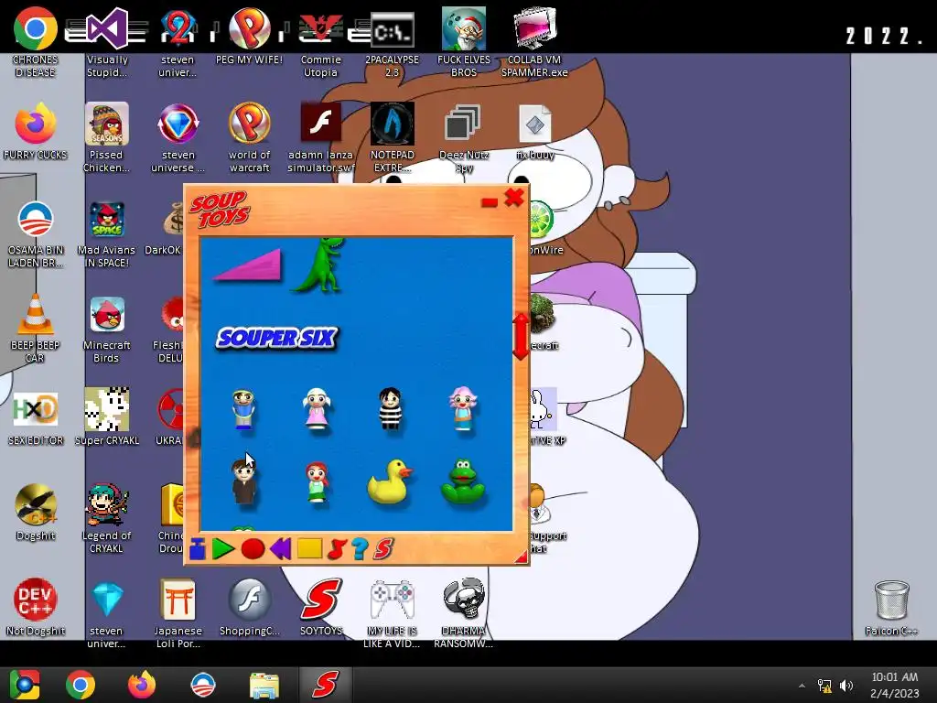Click the Soup Toys taskbar button
937x703 pixels.
(x=325, y=685)
